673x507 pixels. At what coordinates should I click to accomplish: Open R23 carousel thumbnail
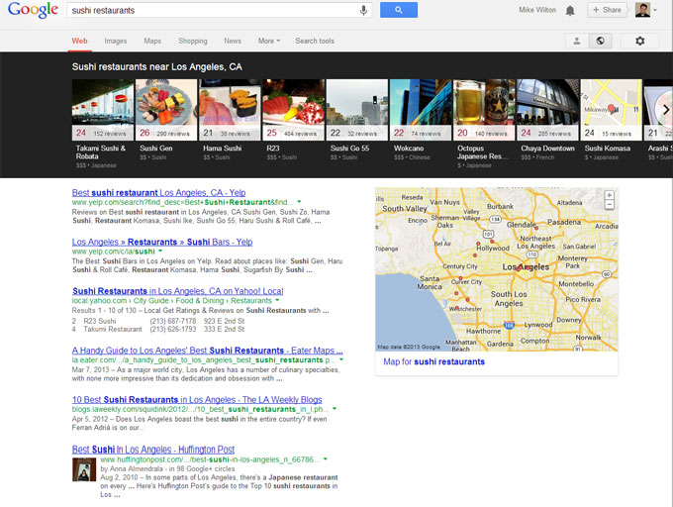point(294,110)
